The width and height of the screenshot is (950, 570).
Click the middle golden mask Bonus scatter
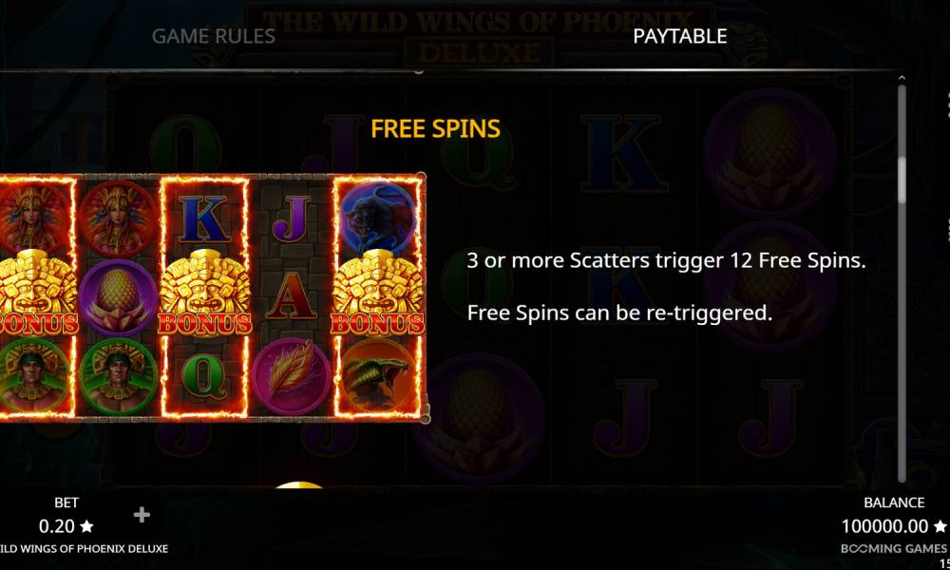(x=205, y=294)
